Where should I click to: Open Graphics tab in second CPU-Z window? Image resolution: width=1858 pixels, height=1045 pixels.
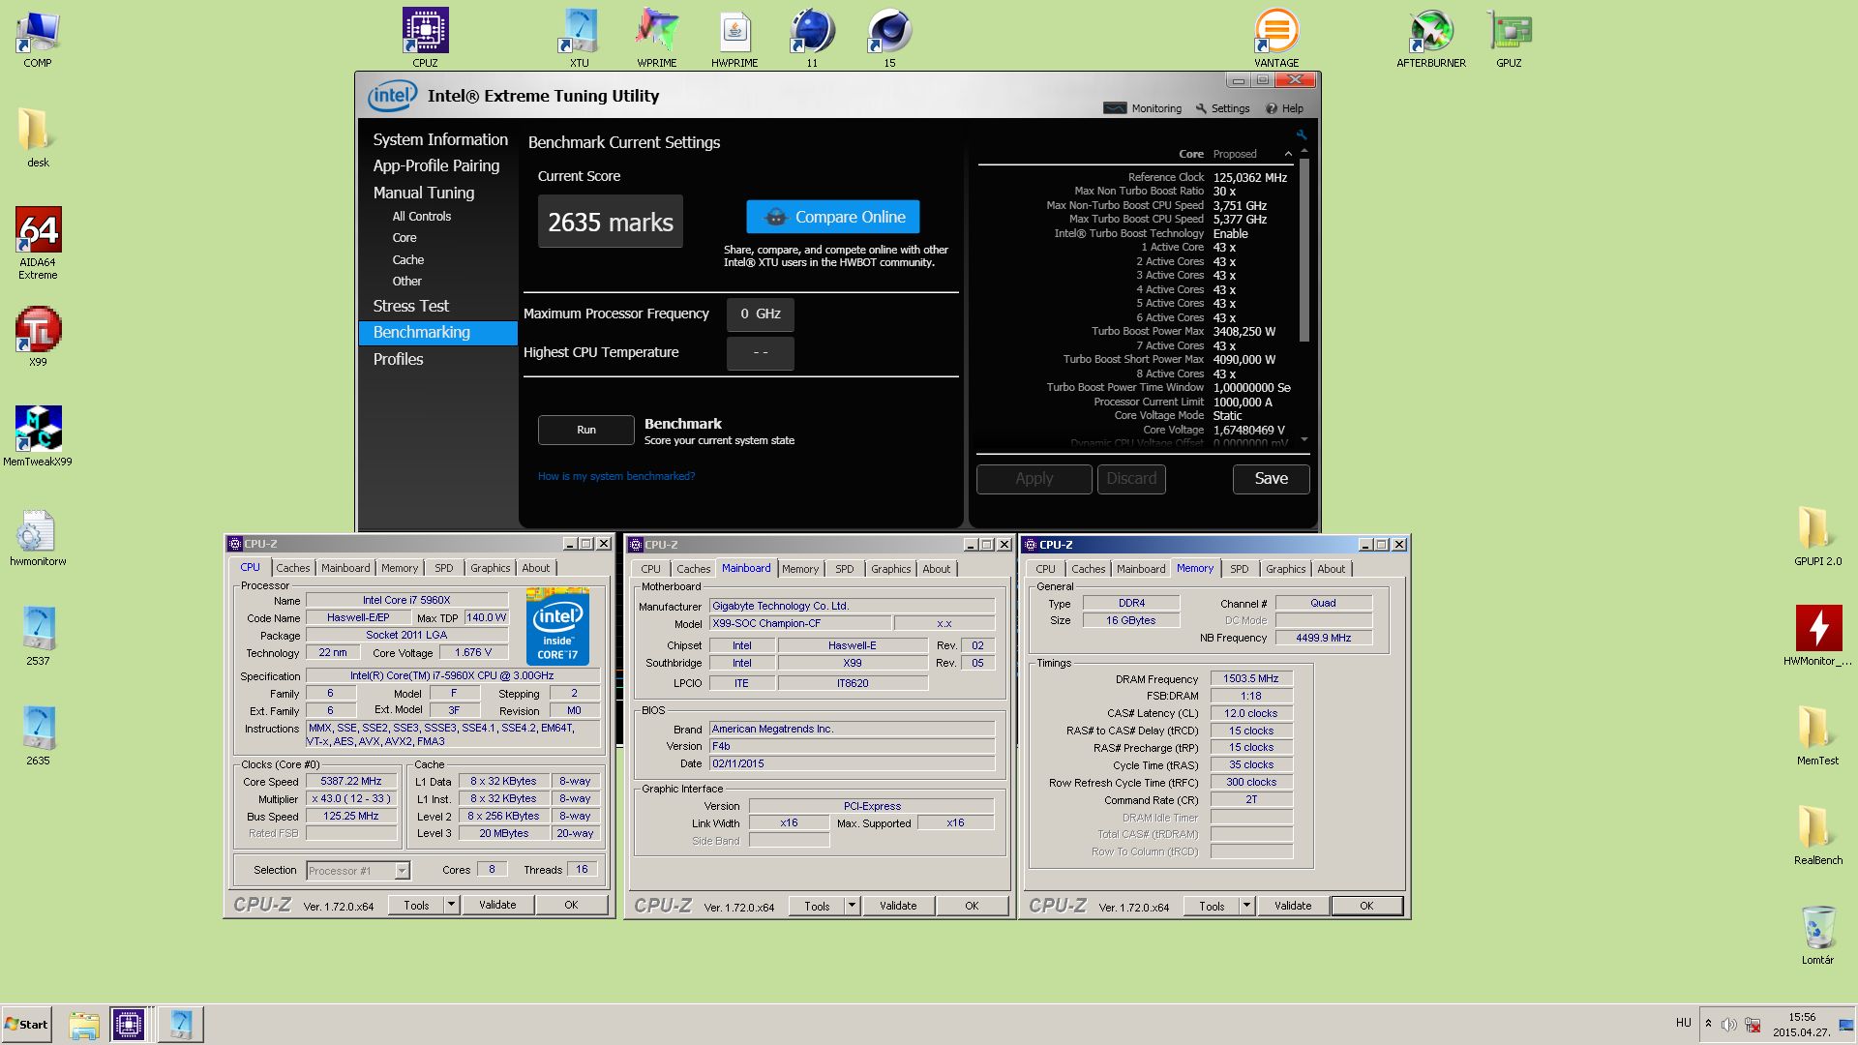pos(890,569)
